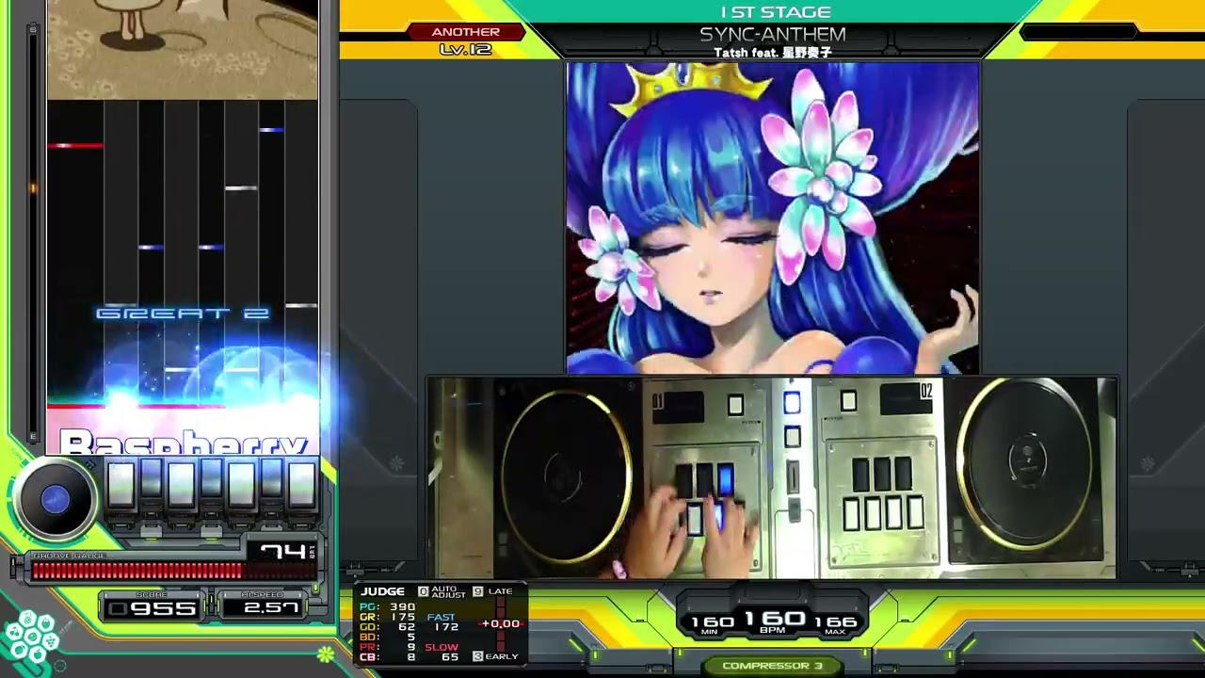Click the Tatsh feat. artist name

(772, 53)
